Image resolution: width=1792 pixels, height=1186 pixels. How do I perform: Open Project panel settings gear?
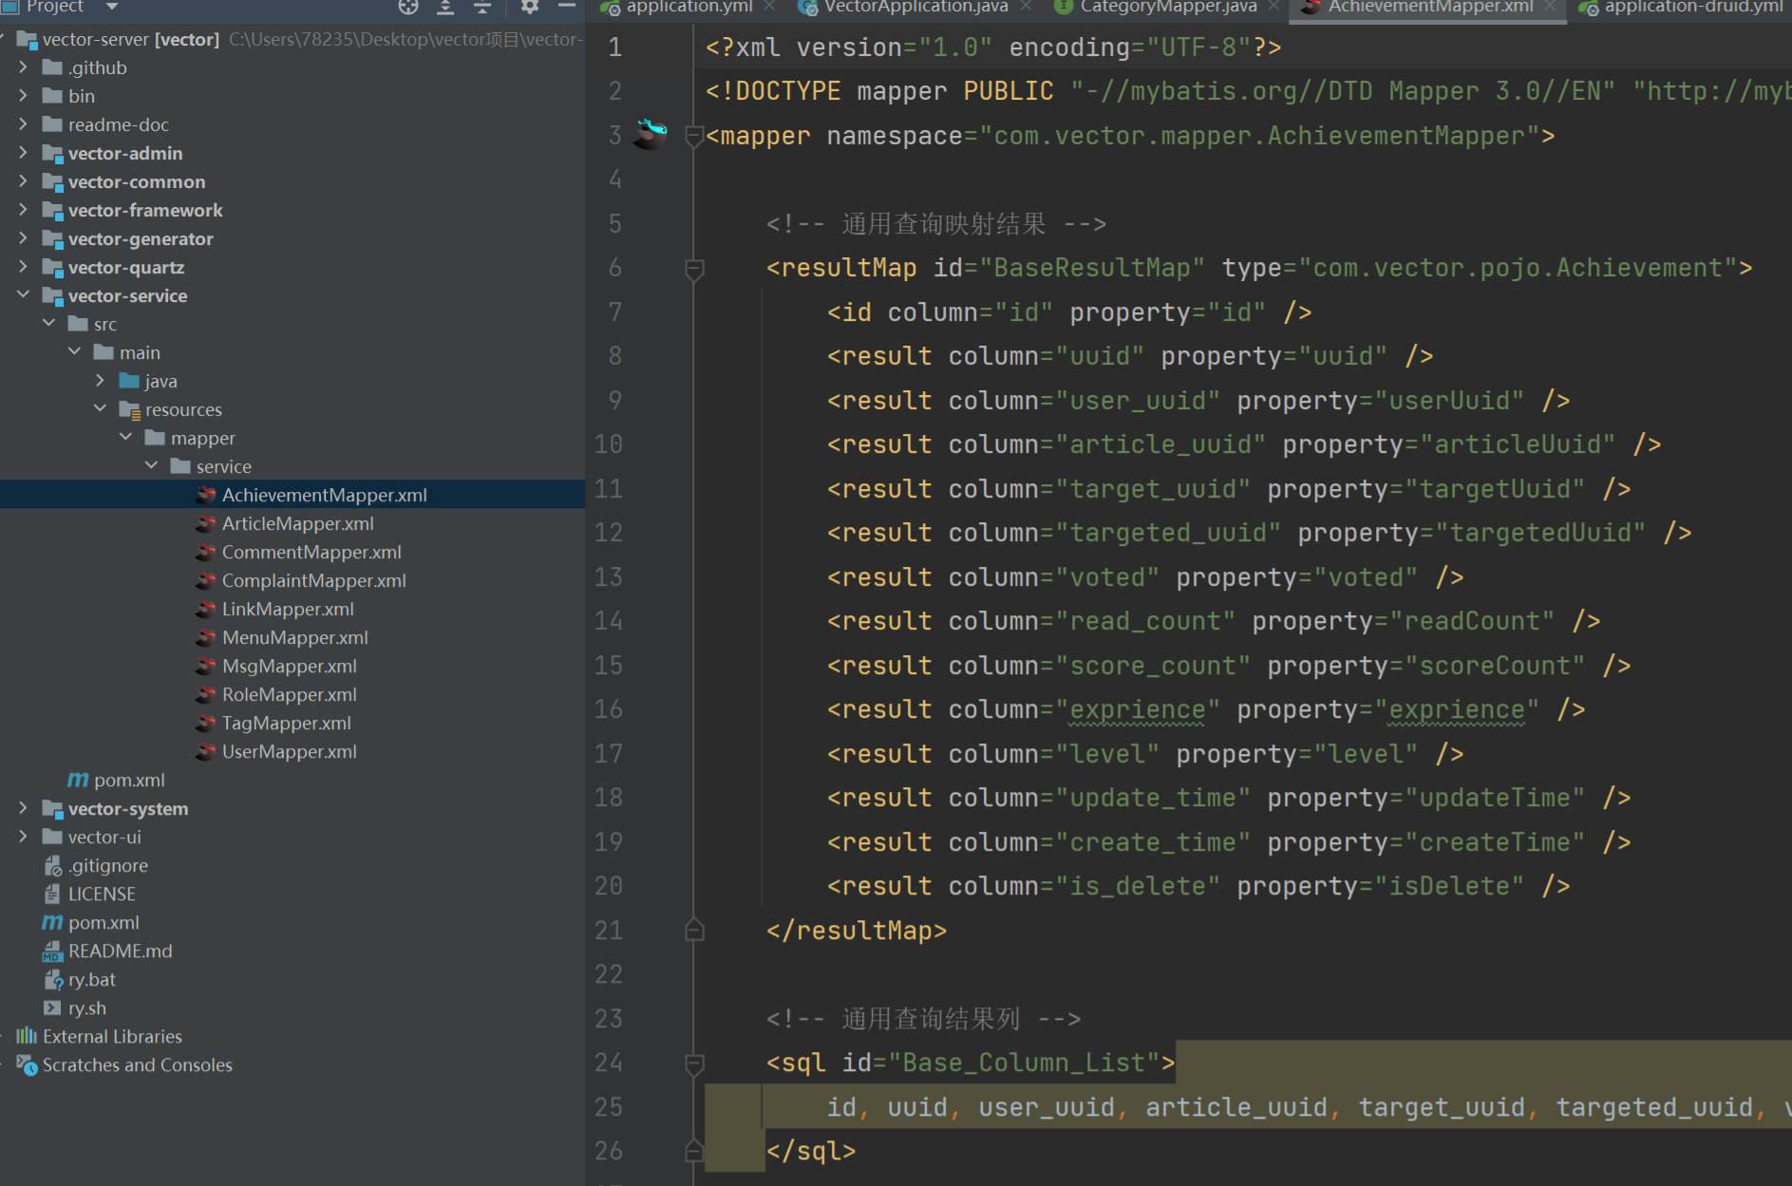tap(530, 7)
